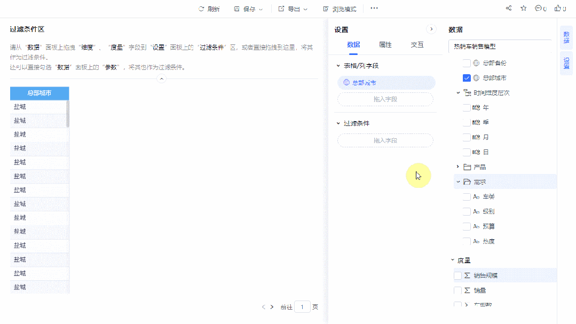
Task: Expand the 产品 folder in the data tree
Action: (x=456, y=167)
